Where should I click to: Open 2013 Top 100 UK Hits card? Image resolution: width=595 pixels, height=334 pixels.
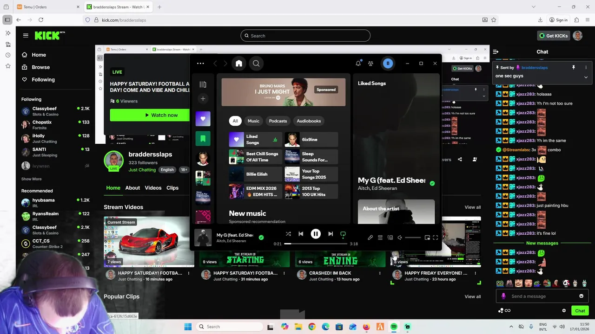point(311,191)
